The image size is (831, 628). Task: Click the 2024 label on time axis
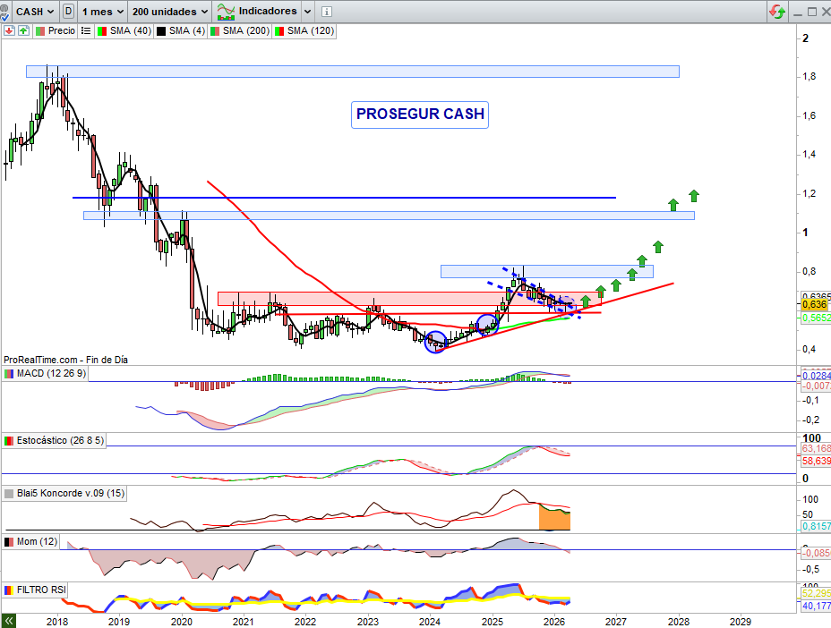coord(429,622)
